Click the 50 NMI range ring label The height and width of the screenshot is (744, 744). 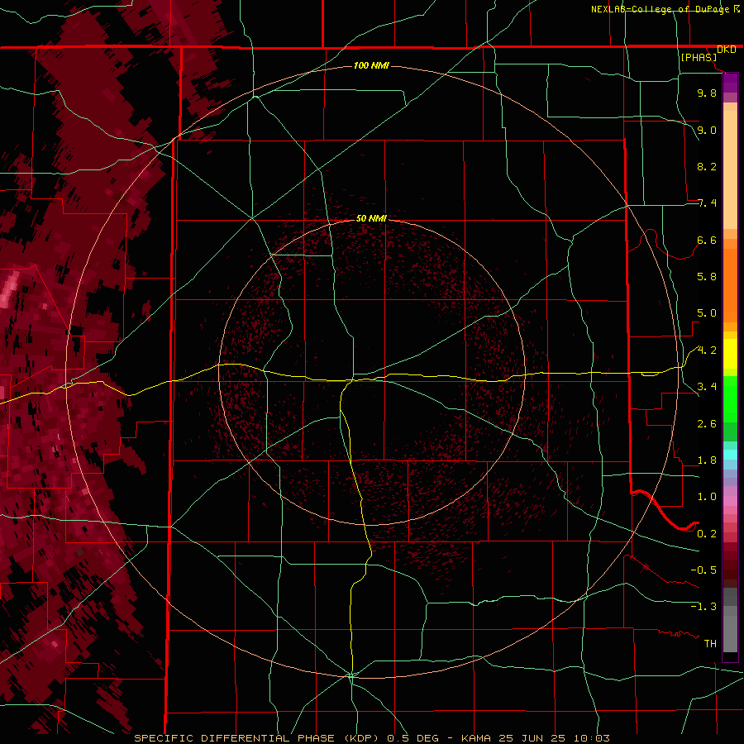point(371,218)
